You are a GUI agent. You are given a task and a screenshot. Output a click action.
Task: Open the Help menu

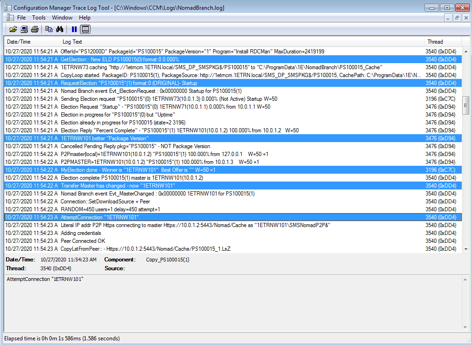[85, 18]
